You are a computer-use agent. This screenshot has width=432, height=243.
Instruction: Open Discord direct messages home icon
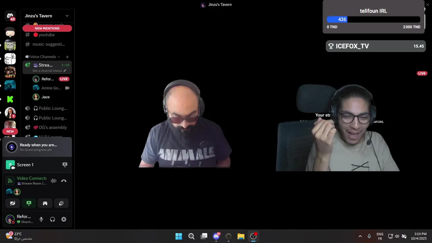coord(10,16)
